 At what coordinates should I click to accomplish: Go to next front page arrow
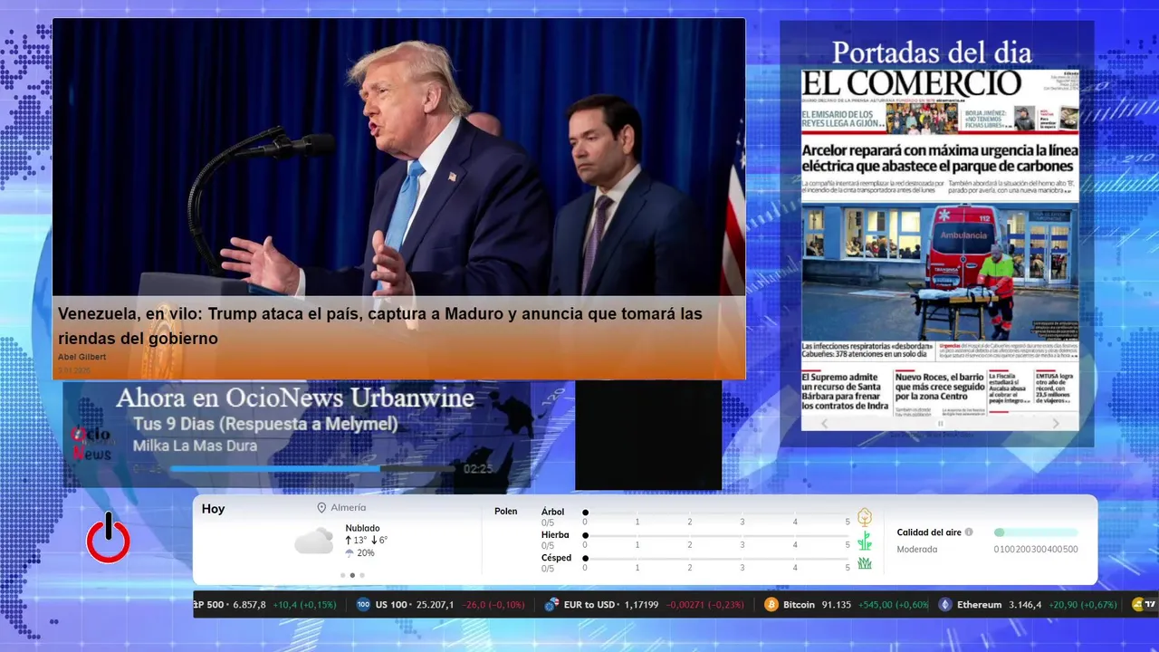[x=1055, y=423]
